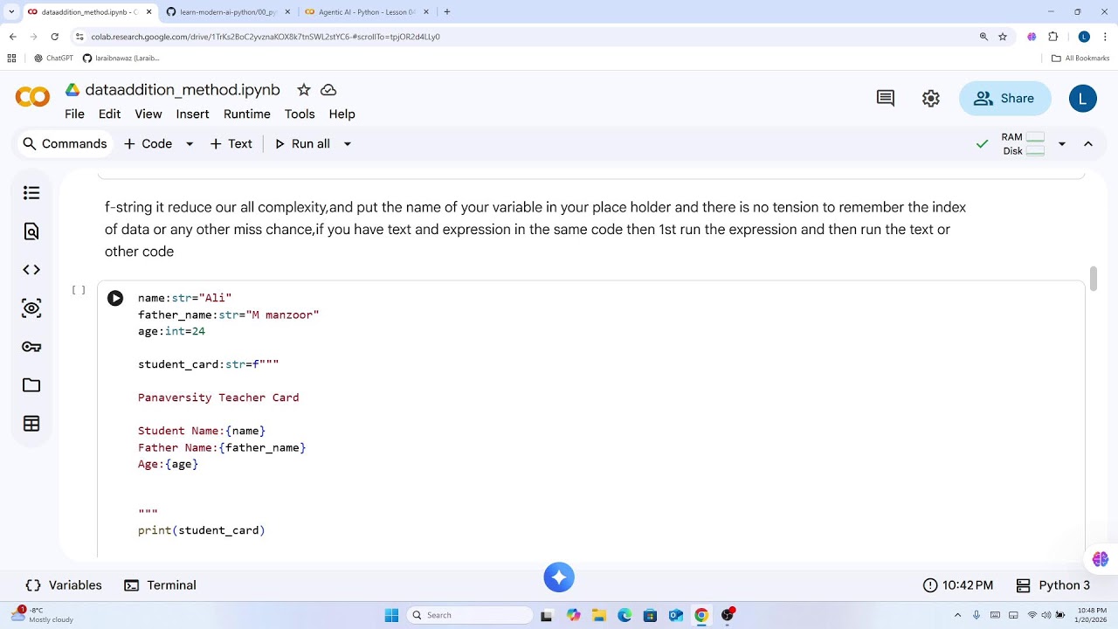Click the RAM Disk usage indicator

click(1023, 144)
